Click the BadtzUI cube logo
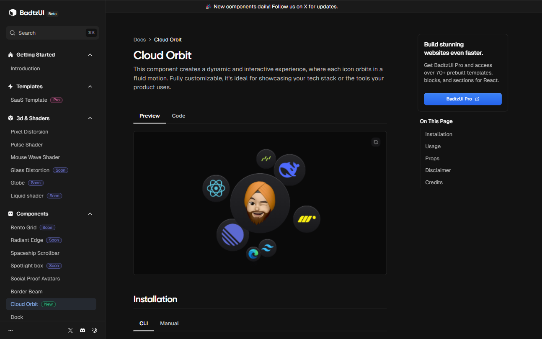The image size is (542, 339). point(13,13)
